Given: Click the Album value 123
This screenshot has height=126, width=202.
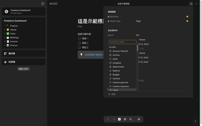Looking at the screenshot, I should [x=138, y=35].
